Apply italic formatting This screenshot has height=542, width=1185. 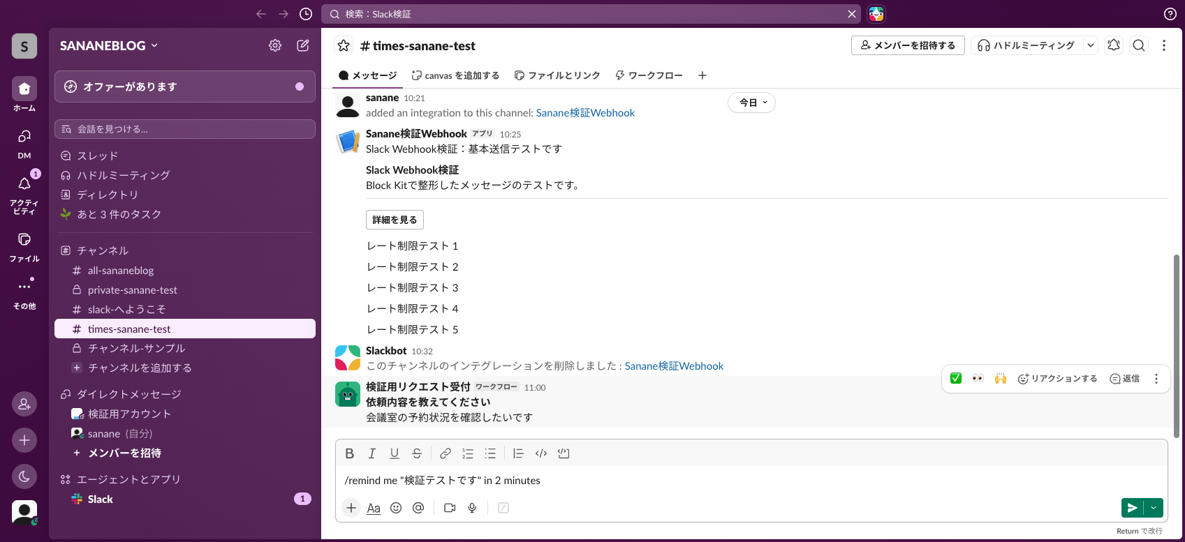coord(372,453)
